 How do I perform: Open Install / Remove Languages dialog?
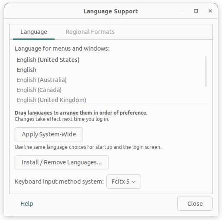[x=62, y=162]
